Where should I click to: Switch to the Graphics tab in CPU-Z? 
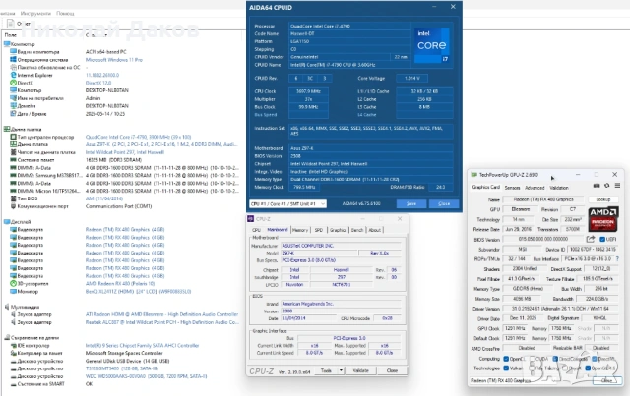pos(338,230)
